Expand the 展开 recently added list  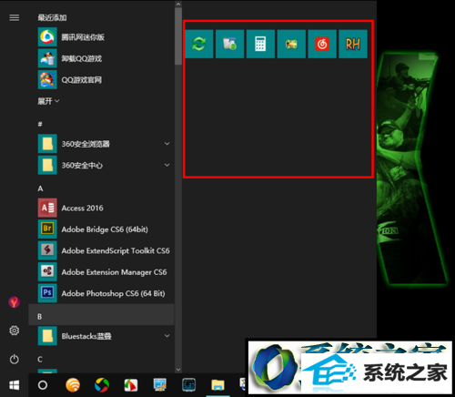(x=48, y=101)
